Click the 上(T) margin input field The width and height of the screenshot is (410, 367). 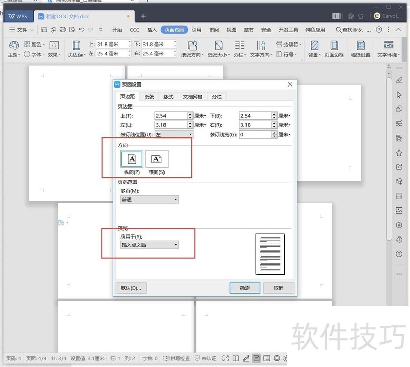(171, 116)
